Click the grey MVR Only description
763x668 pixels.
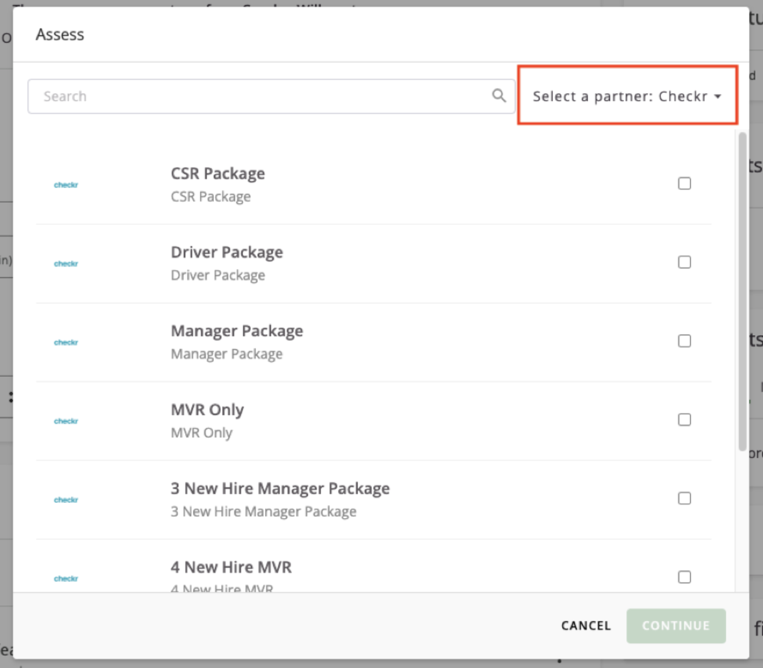click(x=202, y=432)
